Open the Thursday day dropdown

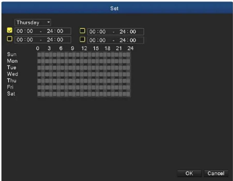(x=33, y=22)
